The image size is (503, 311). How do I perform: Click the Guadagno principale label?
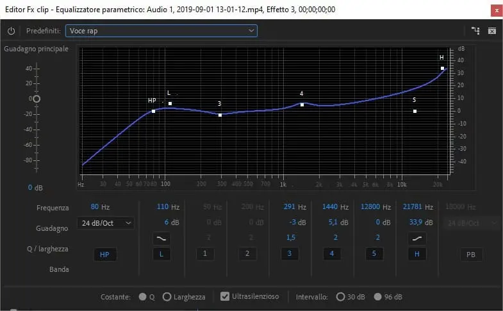click(x=37, y=49)
